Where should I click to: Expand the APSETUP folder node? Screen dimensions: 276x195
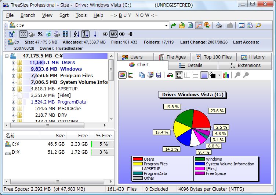13,89
